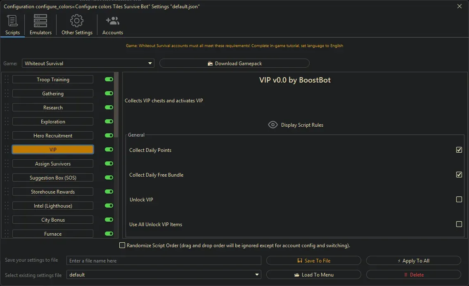Open the Accounts people icon
The image size is (469, 286).
pyautogui.click(x=112, y=21)
